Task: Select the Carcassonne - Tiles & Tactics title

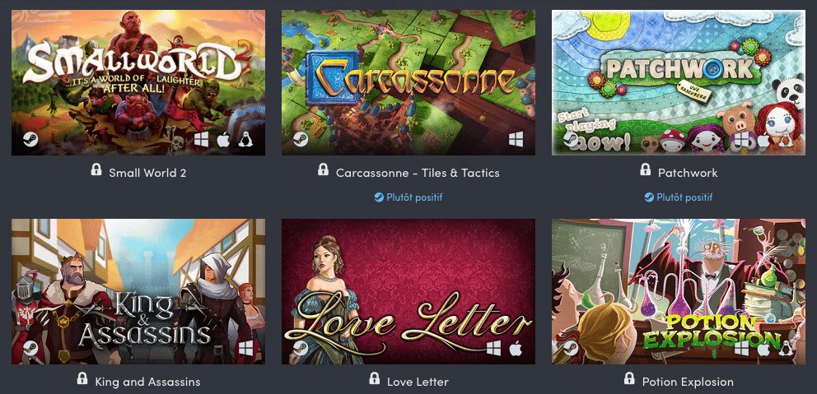Action: [x=418, y=173]
